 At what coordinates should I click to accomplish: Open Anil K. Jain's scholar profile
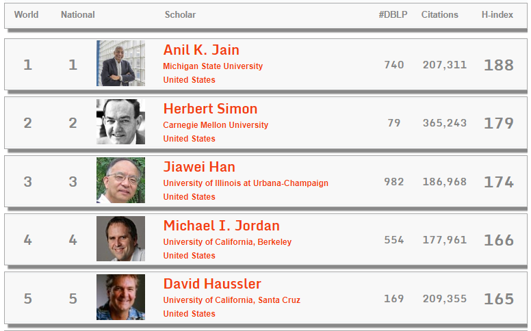pyautogui.click(x=201, y=50)
